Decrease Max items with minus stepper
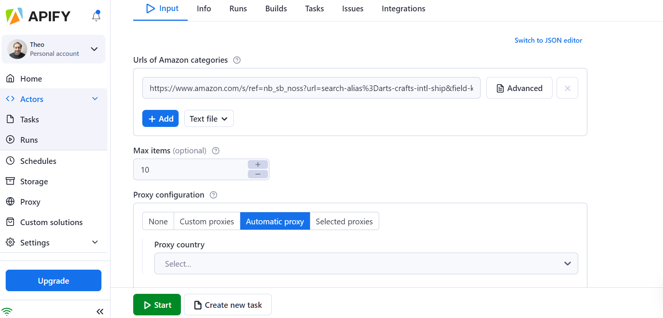663x318 pixels. pyautogui.click(x=258, y=174)
